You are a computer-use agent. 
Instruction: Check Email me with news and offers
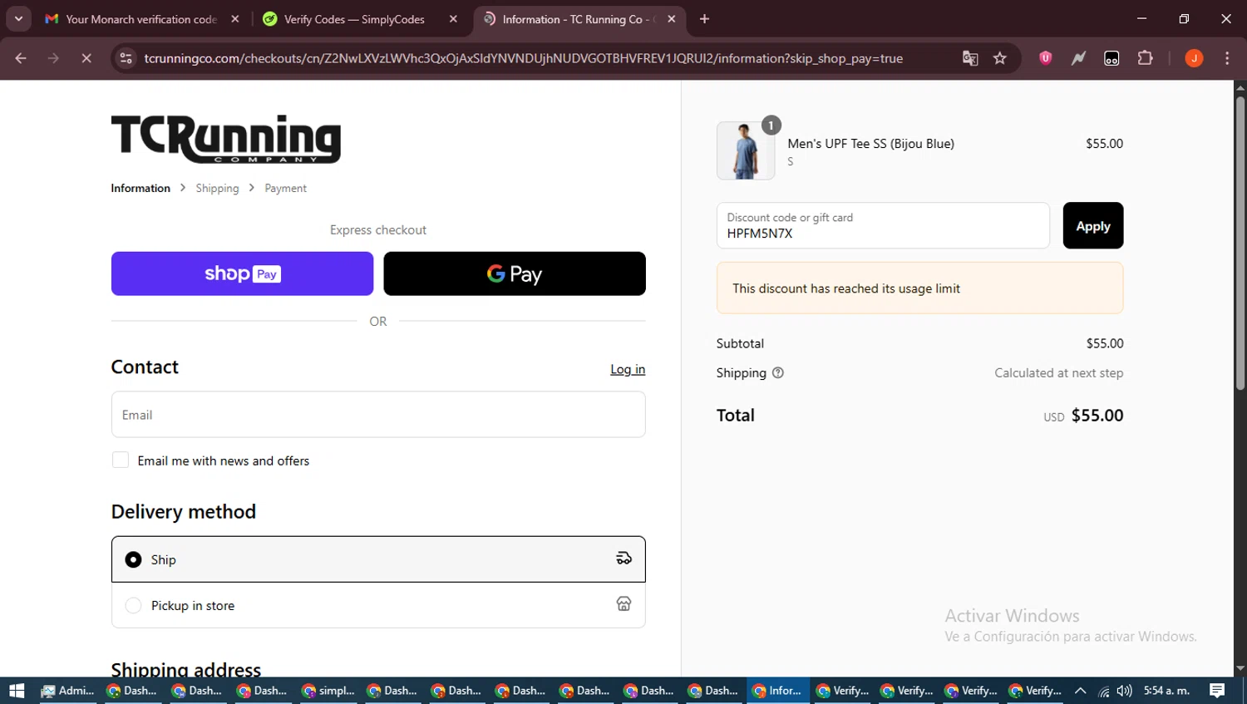121,460
